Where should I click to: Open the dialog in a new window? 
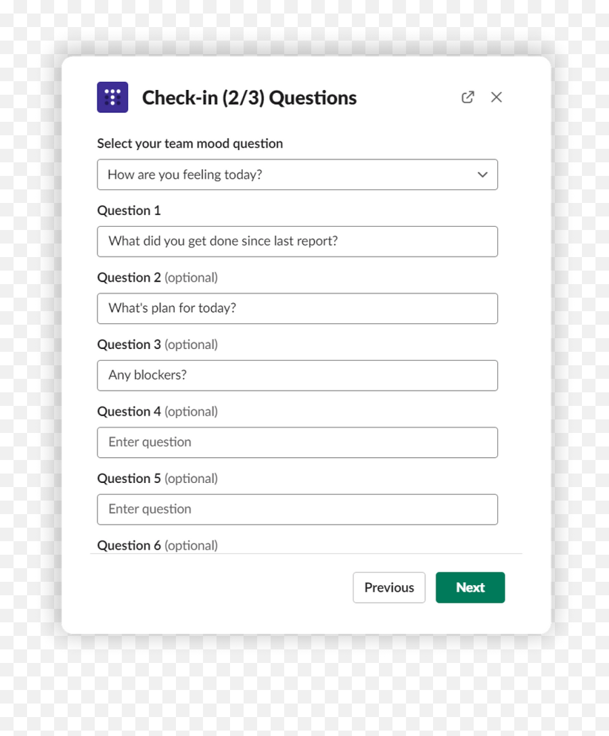click(468, 97)
